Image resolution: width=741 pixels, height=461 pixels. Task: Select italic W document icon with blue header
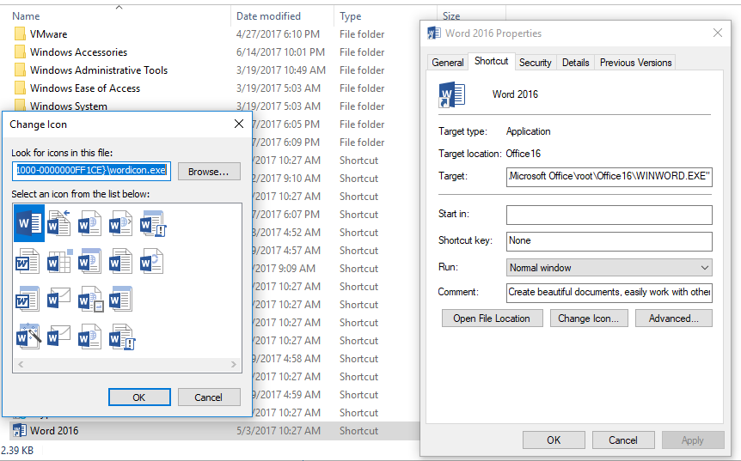pyautogui.click(x=28, y=299)
